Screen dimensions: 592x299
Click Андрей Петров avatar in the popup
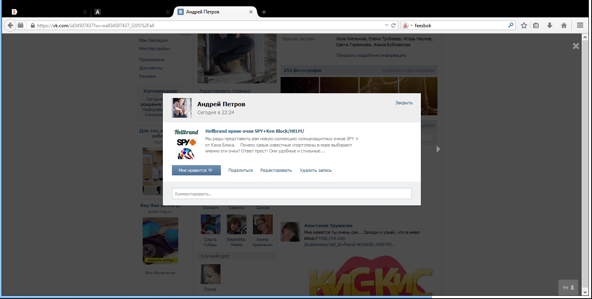tap(182, 108)
